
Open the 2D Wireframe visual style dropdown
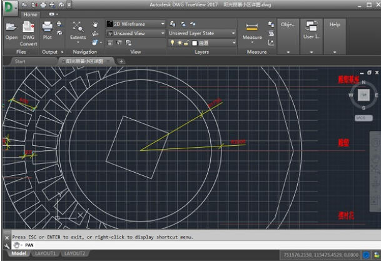click(135, 24)
